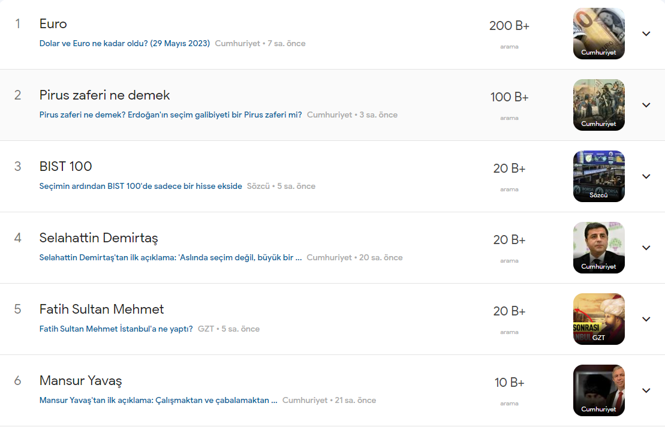Image resolution: width=665 pixels, height=427 pixels.
Task: Open Demirtaş'tan ilk açıklama article link
Action: [x=170, y=257]
